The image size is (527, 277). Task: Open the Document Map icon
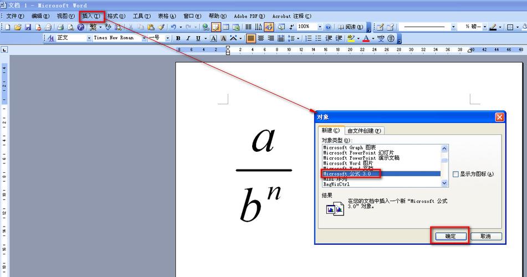click(x=281, y=27)
